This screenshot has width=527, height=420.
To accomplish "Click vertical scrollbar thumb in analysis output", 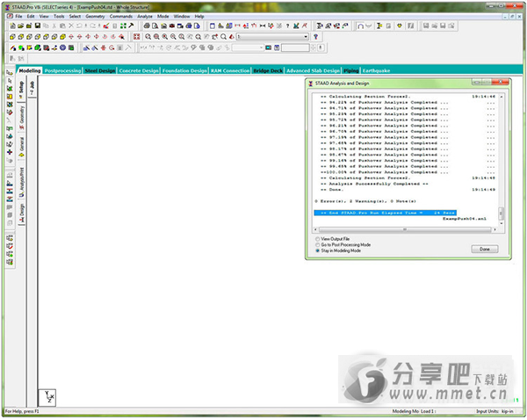I will click(501, 213).
